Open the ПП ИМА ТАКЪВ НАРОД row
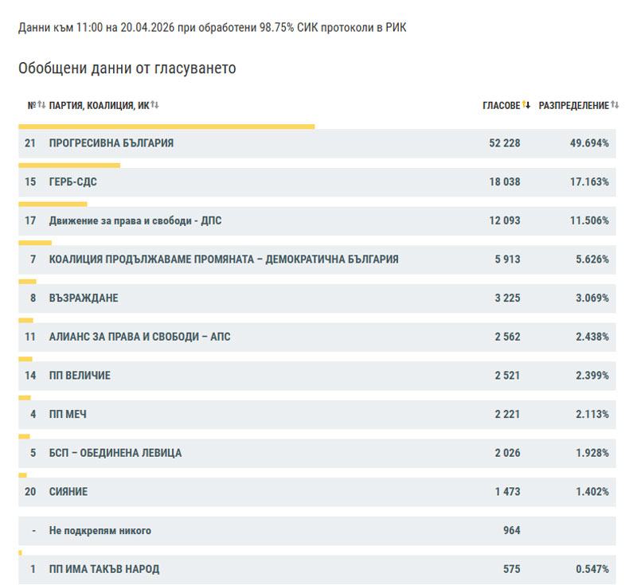637x585 pixels. (x=104, y=569)
